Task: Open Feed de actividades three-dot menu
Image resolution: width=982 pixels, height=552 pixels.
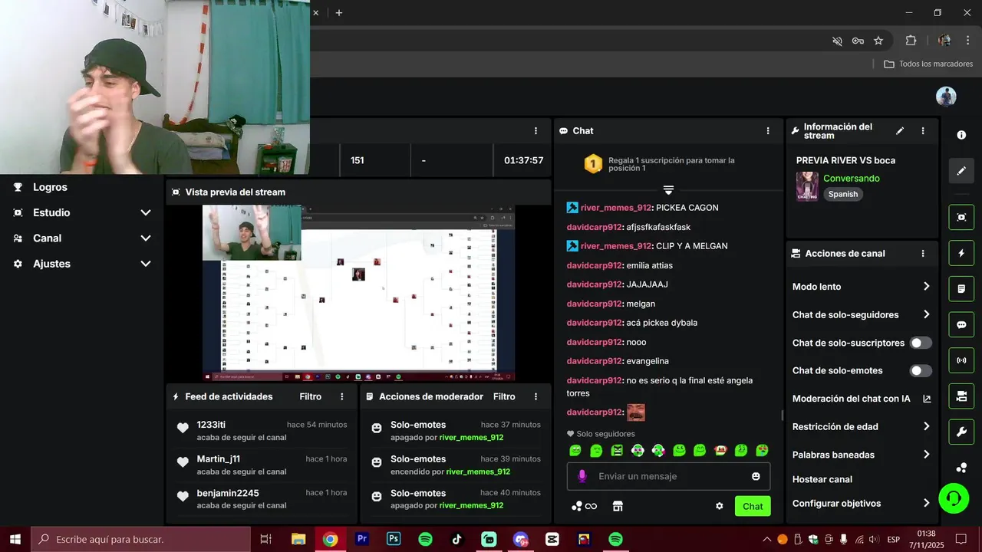Action: tap(342, 397)
